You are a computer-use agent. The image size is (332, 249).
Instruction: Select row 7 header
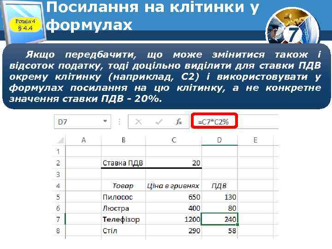click(x=59, y=219)
